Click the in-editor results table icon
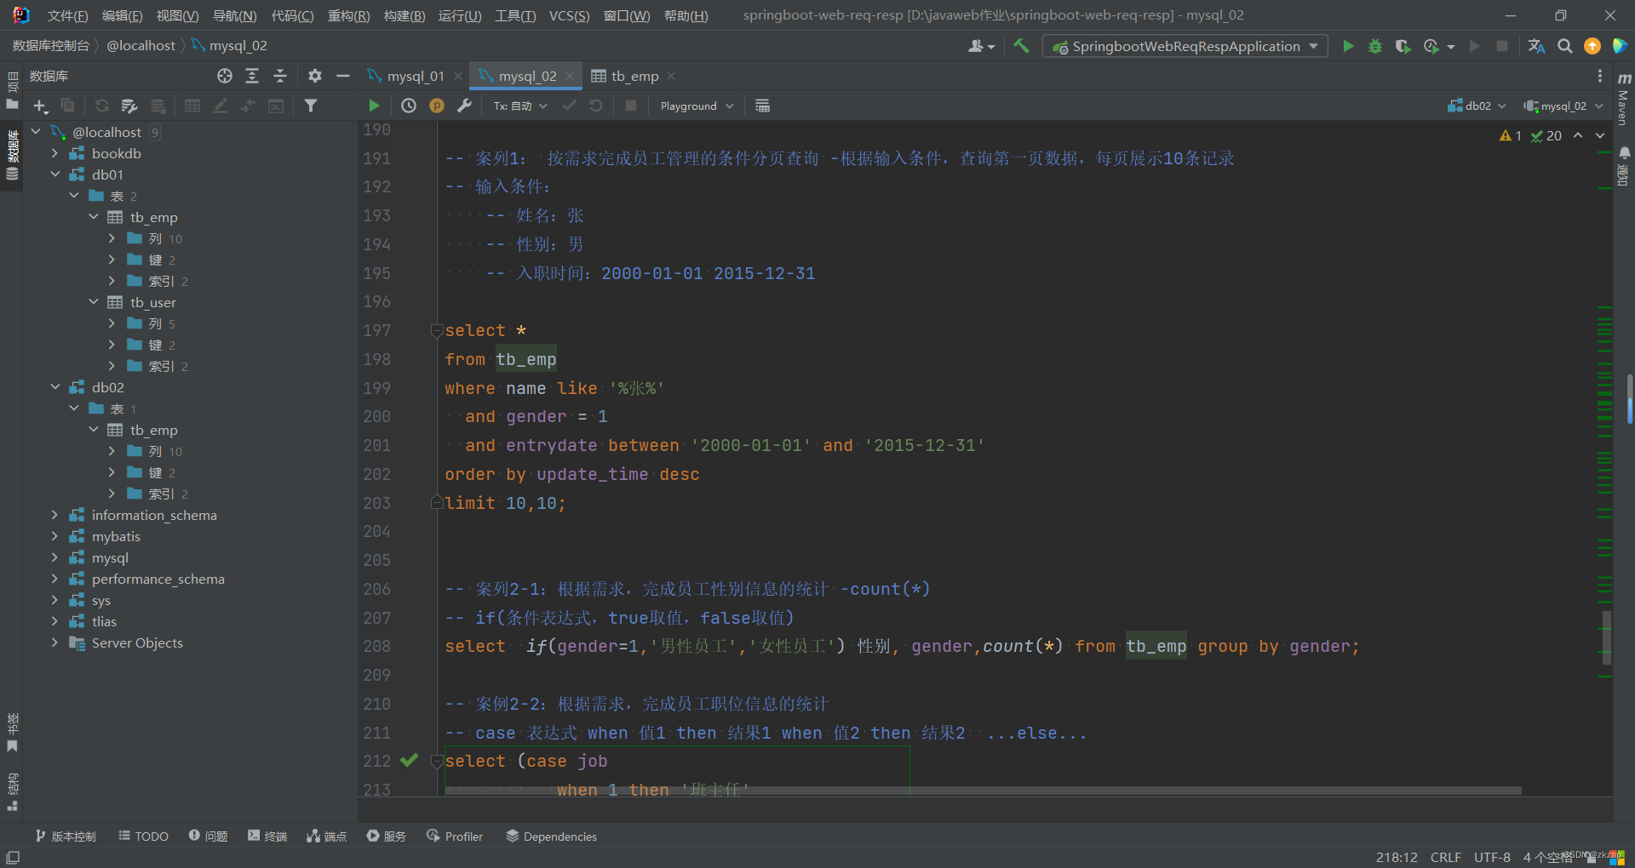 (762, 106)
